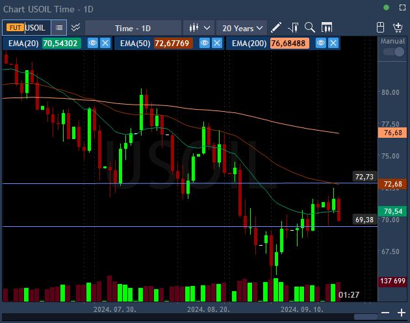Select the pencil drawing tool
The image size is (410, 323).
(x=276, y=27)
